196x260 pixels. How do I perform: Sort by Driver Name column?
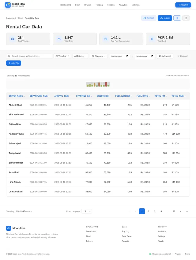point(17,96)
